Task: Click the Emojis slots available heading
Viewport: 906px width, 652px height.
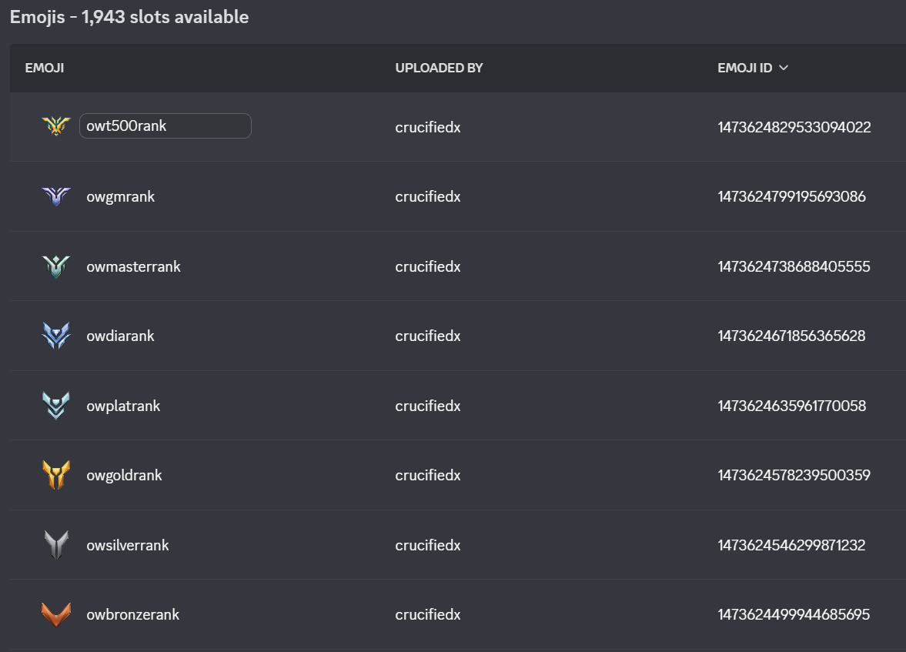Action: click(x=129, y=17)
